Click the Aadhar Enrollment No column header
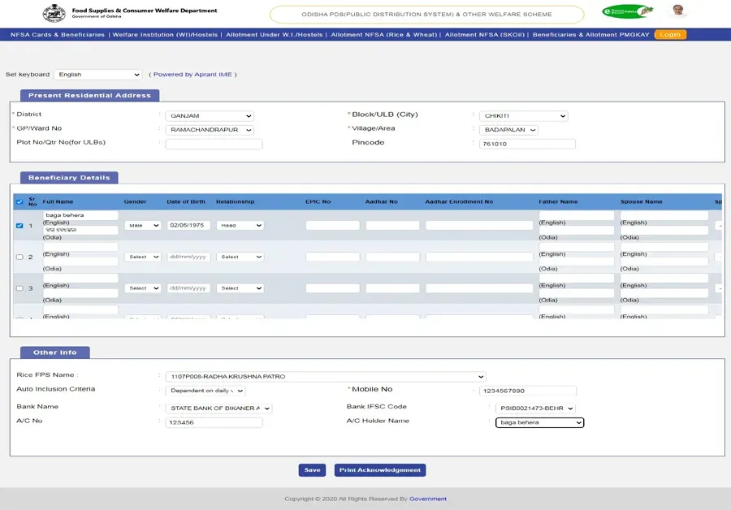The image size is (731, 510). pos(459,202)
